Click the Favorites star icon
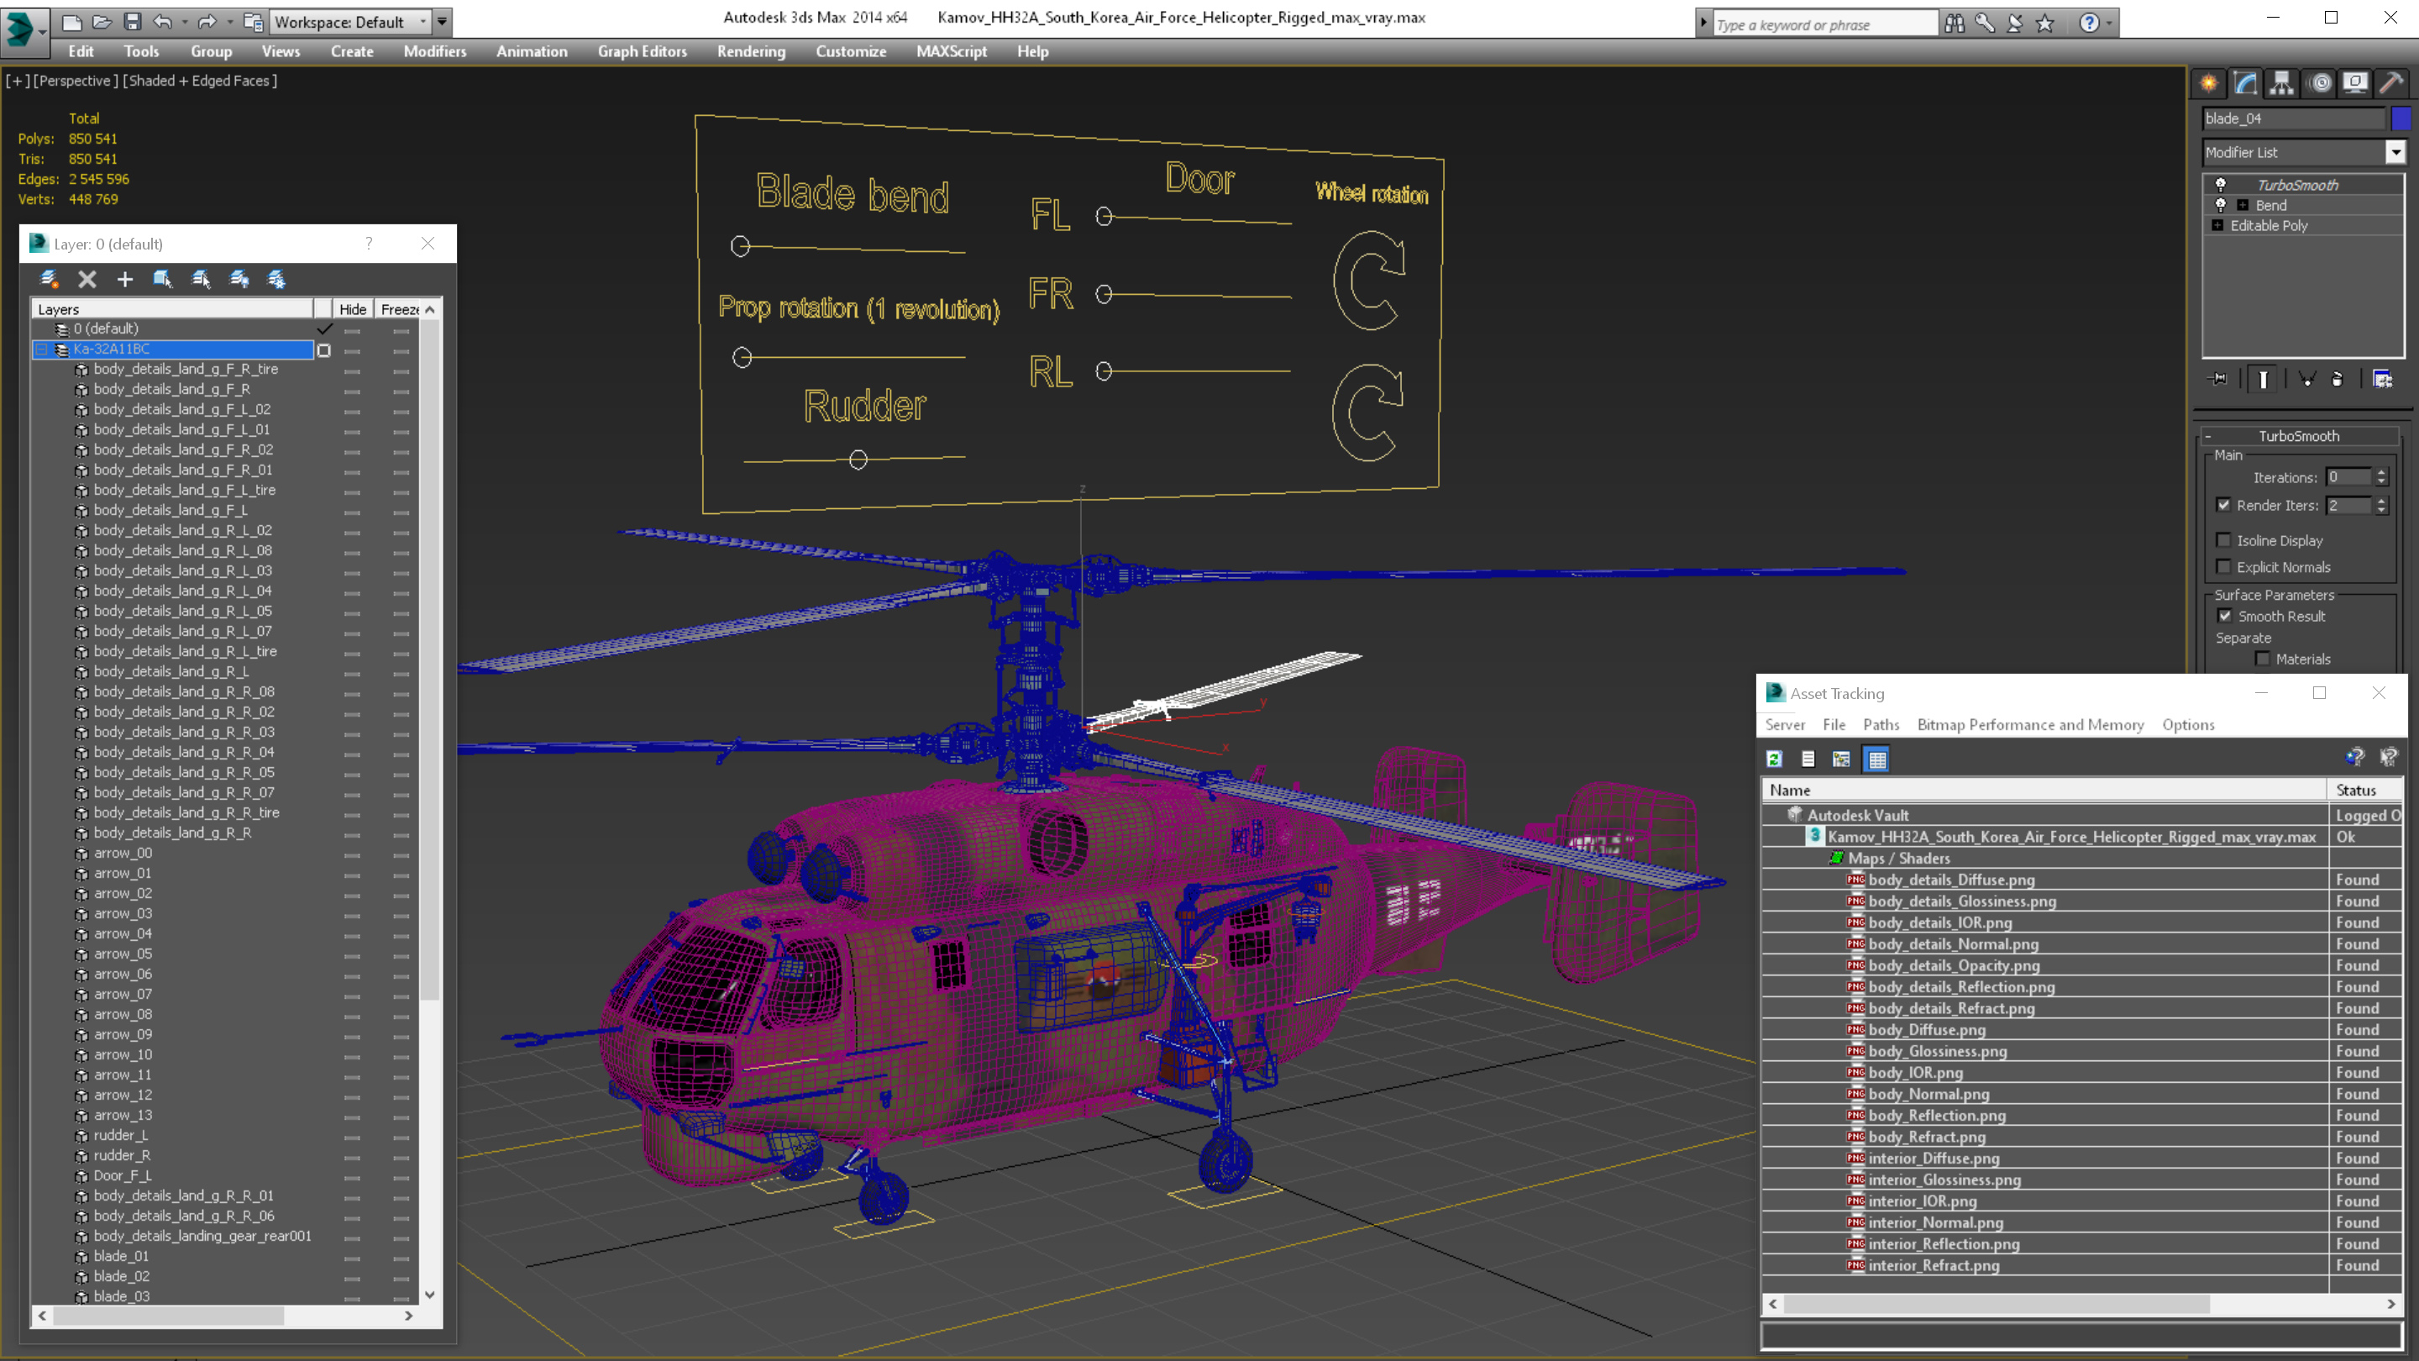 (2045, 24)
